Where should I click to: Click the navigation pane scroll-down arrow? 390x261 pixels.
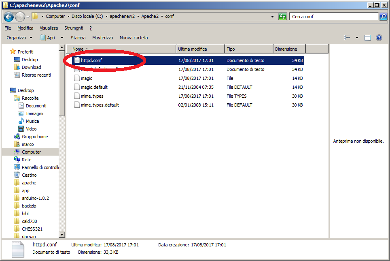click(x=62, y=234)
